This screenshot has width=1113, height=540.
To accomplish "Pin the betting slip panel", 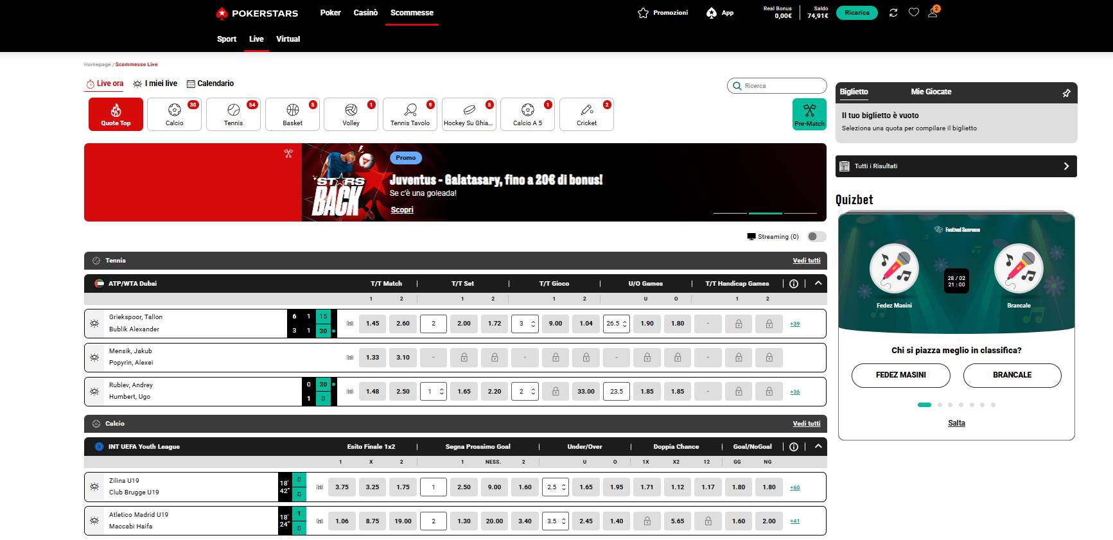I will tap(1066, 93).
